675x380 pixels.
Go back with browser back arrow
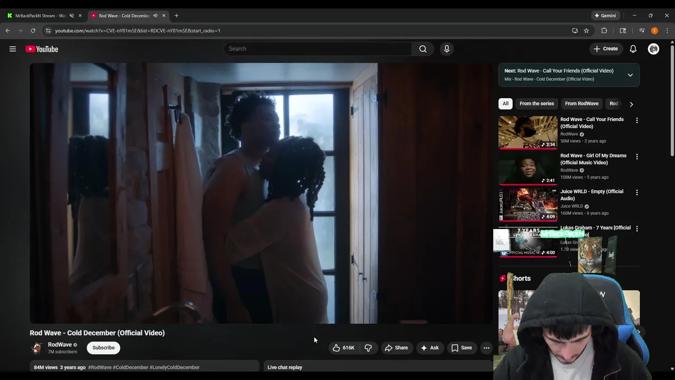tap(8, 31)
